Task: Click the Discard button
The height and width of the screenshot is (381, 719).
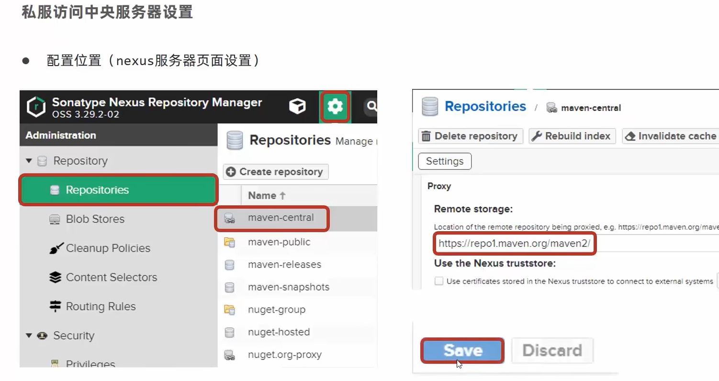Action: point(552,350)
